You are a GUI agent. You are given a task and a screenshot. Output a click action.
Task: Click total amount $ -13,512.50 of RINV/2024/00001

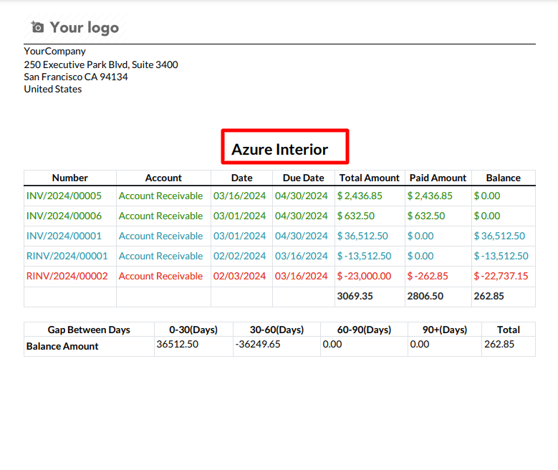(365, 256)
